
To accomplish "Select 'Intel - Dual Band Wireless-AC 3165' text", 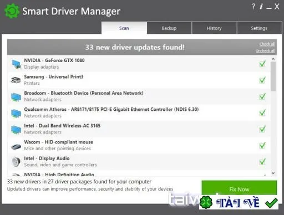I will pos(62,126).
